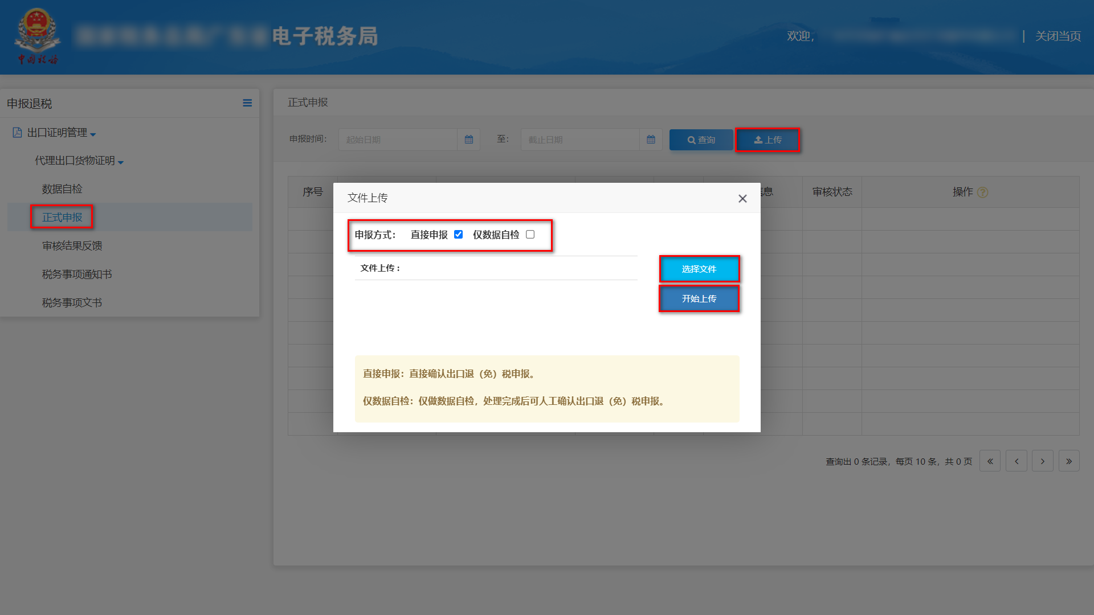1094x615 pixels.
Task: Click inside the 起始日期 date input field
Action: (399, 140)
